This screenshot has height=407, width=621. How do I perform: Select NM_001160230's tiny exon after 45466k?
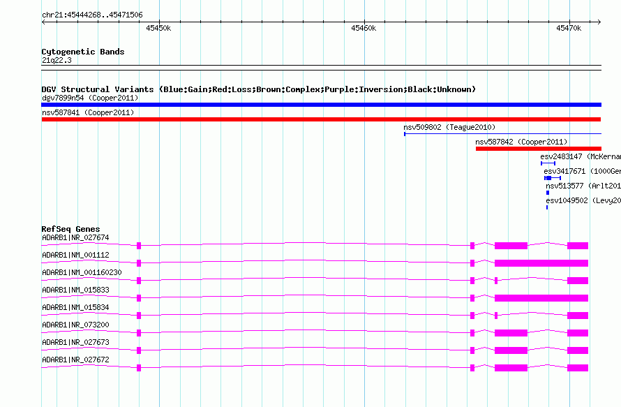click(x=496, y=281)
